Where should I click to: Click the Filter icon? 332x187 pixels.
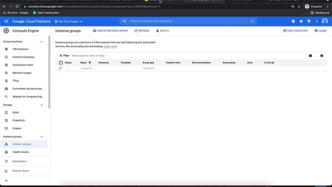click(x=61, y=56)
